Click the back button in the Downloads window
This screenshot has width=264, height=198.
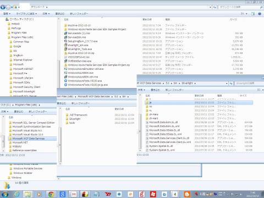3,7
